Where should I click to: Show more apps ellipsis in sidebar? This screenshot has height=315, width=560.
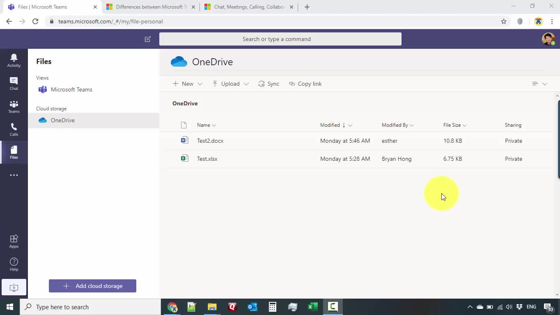pyautogui.click(x=14, y=175)
